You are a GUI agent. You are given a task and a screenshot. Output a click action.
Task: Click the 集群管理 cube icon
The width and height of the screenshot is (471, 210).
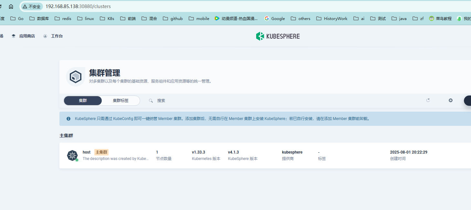click(x=76, y=77)
